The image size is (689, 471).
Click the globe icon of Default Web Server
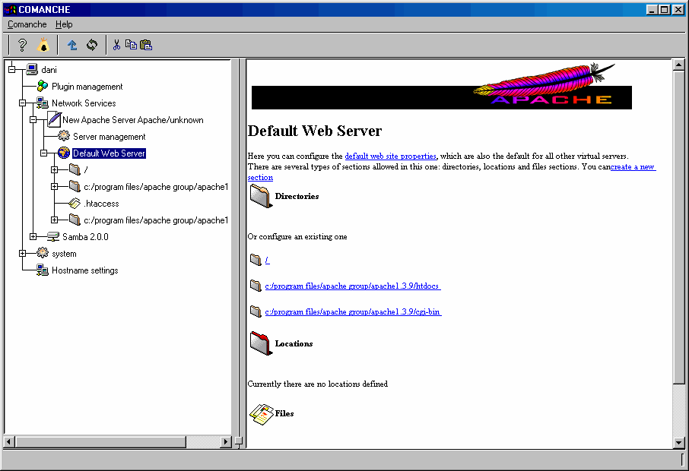(x=64, y=153)
